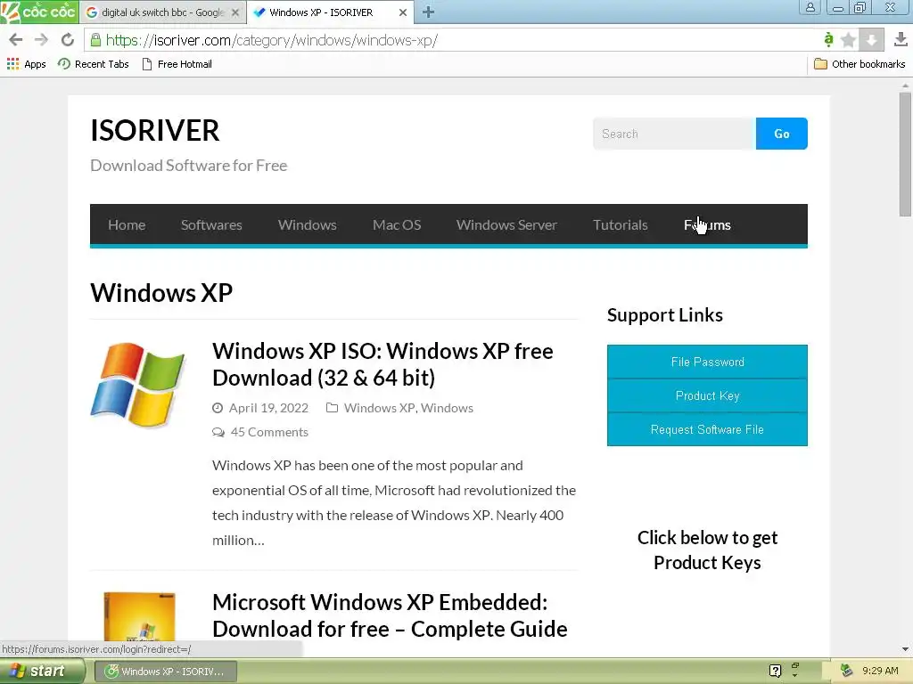Open the Windows category link after Windows XP
Screen dimensions: 913x684
pyautogui.click(x=447, y=408)
